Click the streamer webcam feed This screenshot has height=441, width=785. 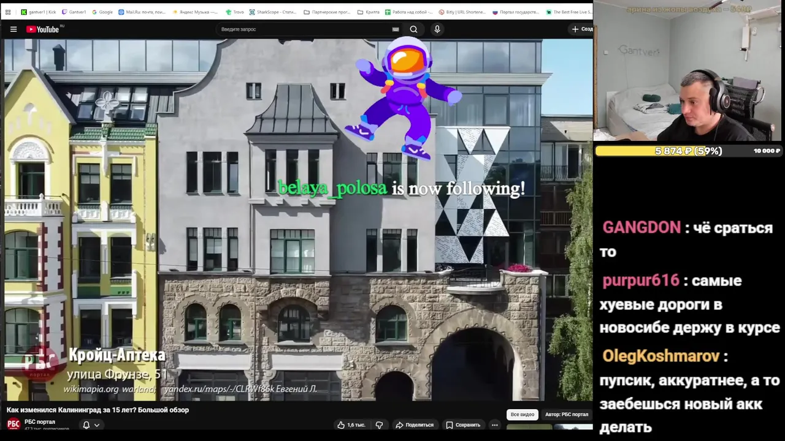(689, 72)
